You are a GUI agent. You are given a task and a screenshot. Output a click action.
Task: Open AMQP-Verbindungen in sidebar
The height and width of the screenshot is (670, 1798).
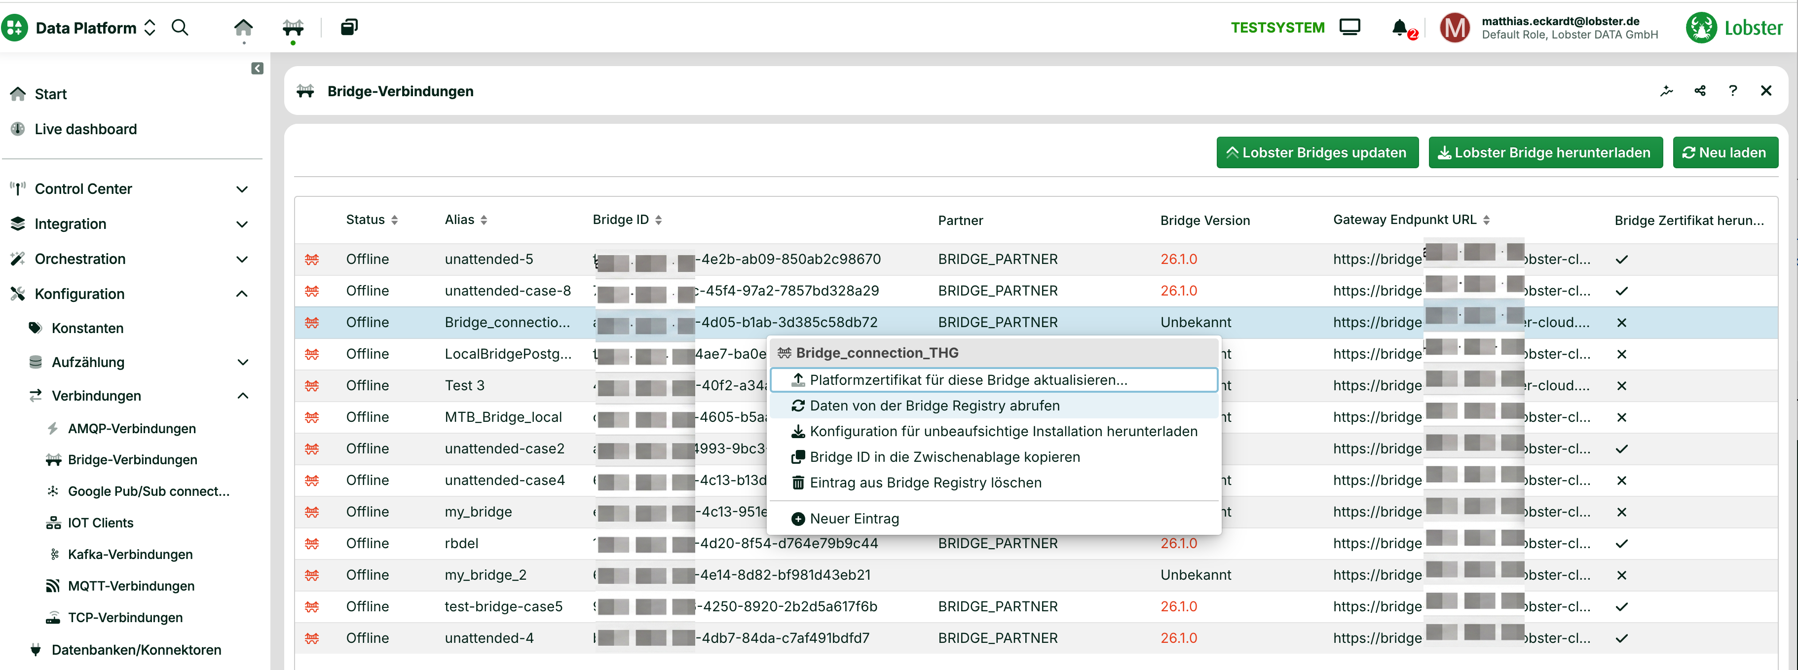tap(131, 429)
